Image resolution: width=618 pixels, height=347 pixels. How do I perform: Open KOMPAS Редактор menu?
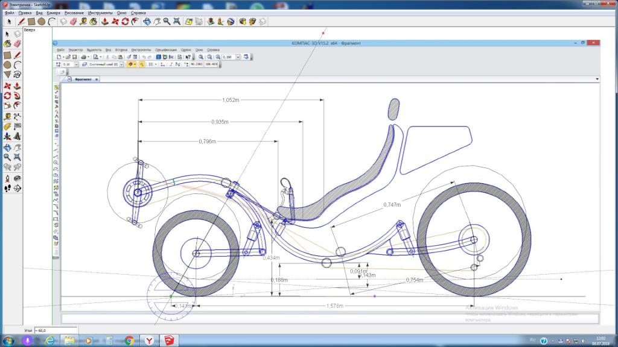tap(75, 50)
